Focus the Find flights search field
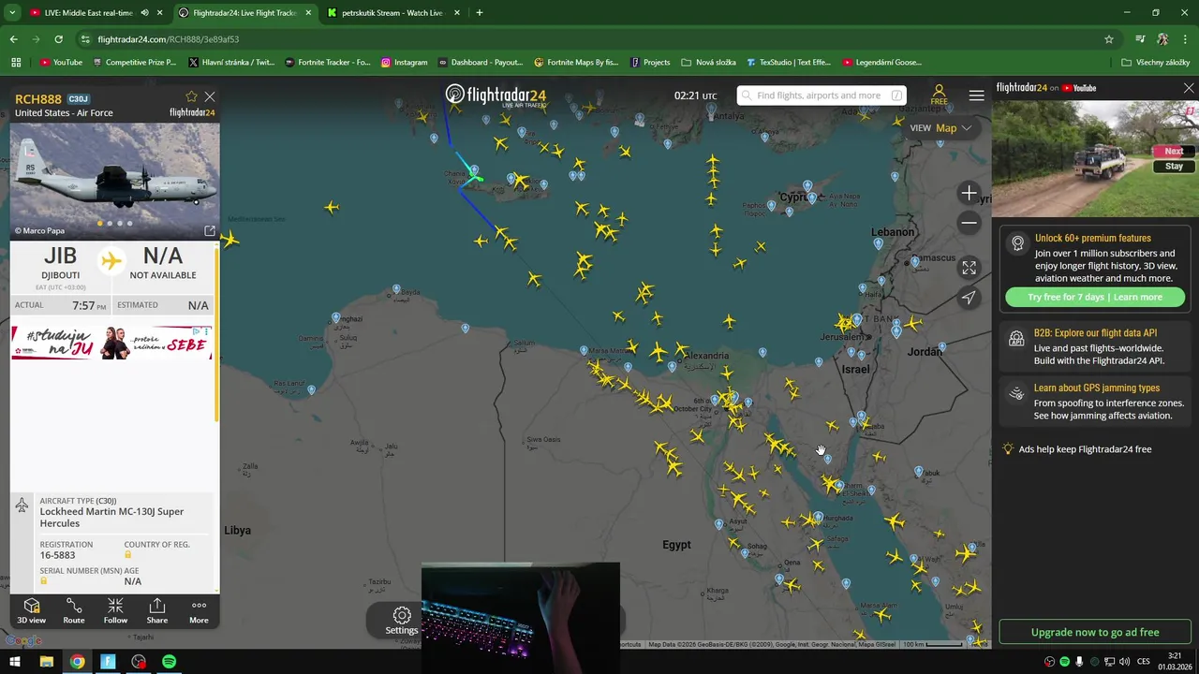Image resolution: width=1199 pixels, height=674 pixels. click(x=822, y=95)
